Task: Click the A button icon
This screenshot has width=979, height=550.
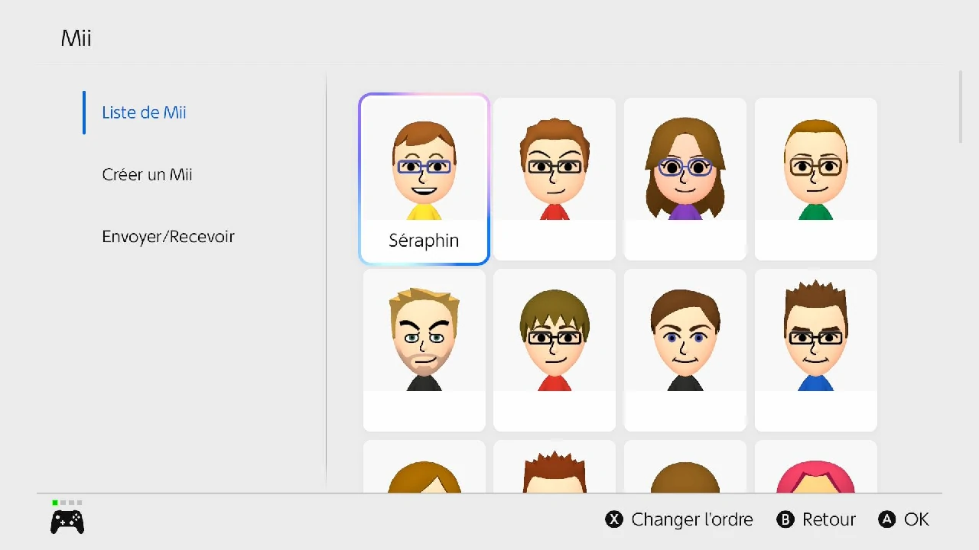Action: [886, 519]
